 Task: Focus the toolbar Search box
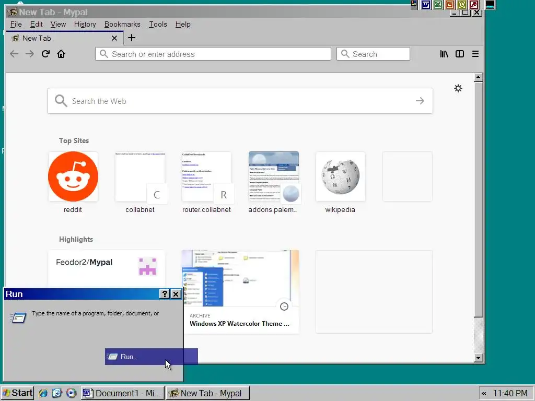click(373, 54)
